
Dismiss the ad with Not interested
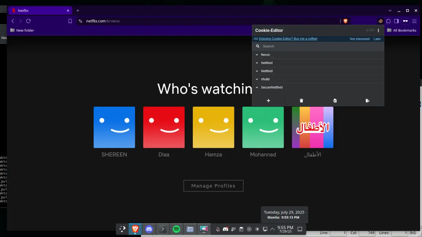359,39
